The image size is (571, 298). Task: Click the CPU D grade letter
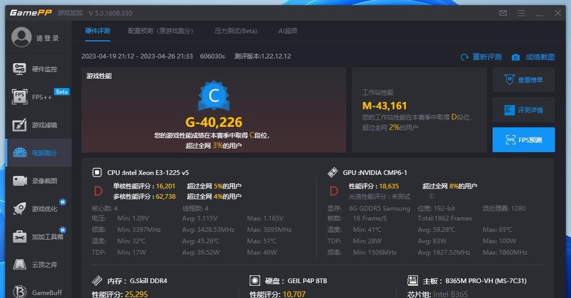[98, 191]
